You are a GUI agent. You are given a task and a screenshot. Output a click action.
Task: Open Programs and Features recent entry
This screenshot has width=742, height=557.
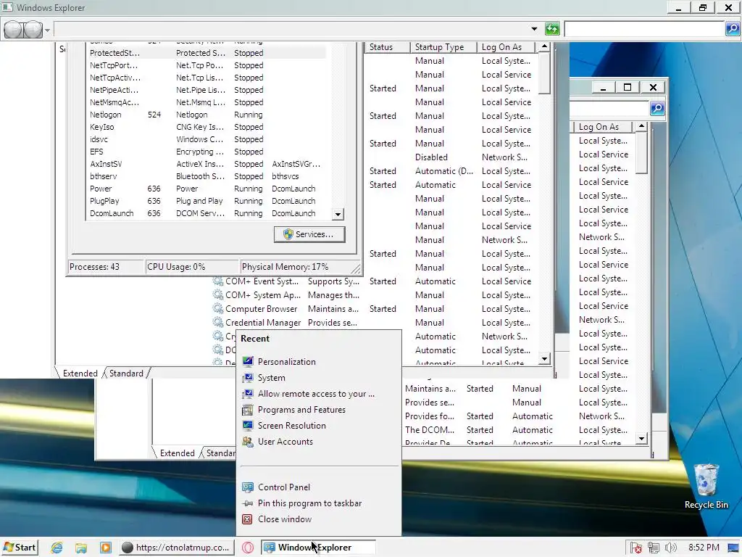point(301,410)
